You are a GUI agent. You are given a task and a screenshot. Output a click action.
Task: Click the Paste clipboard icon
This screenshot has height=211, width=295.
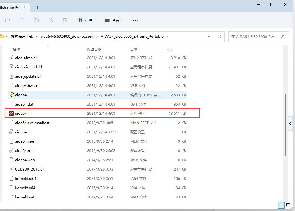coord(22,20)
